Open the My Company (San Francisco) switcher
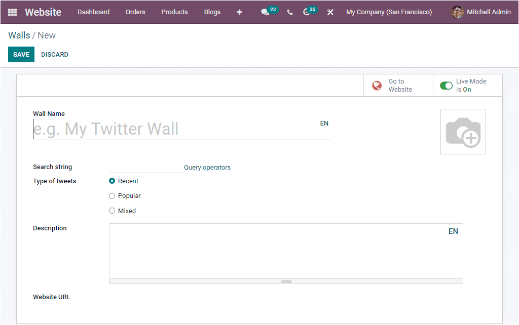This screenshot has width=519, height=325. tap(389, 12)
